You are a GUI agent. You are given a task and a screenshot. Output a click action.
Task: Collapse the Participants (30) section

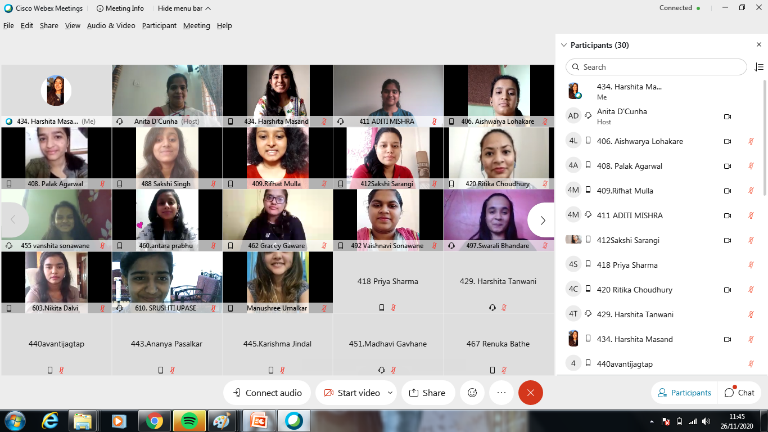coord(564,45)
